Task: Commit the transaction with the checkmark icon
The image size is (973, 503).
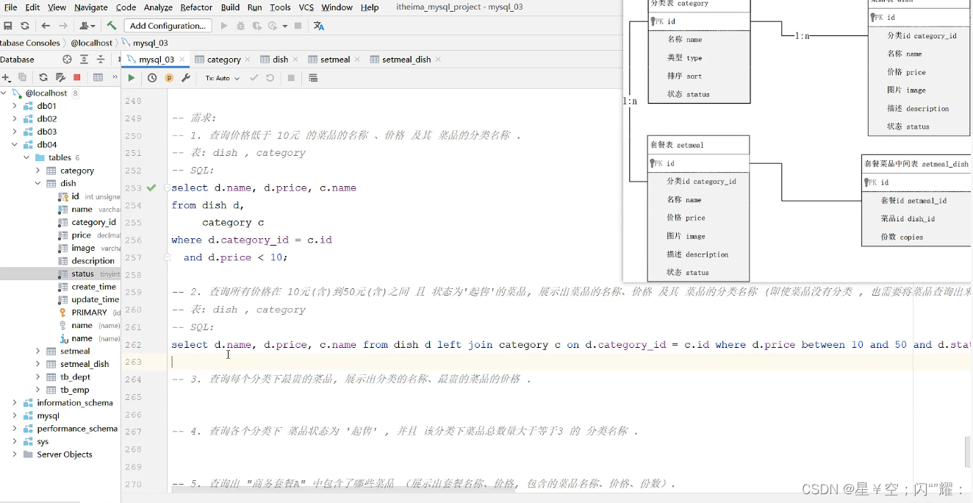Action: 254,77
